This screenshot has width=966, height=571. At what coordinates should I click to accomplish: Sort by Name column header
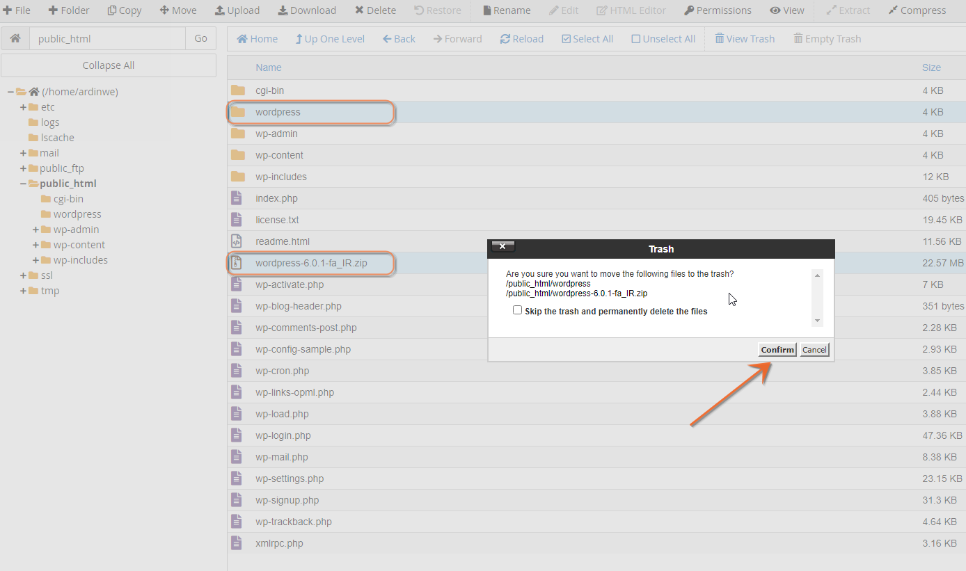[x=268, y=67]
